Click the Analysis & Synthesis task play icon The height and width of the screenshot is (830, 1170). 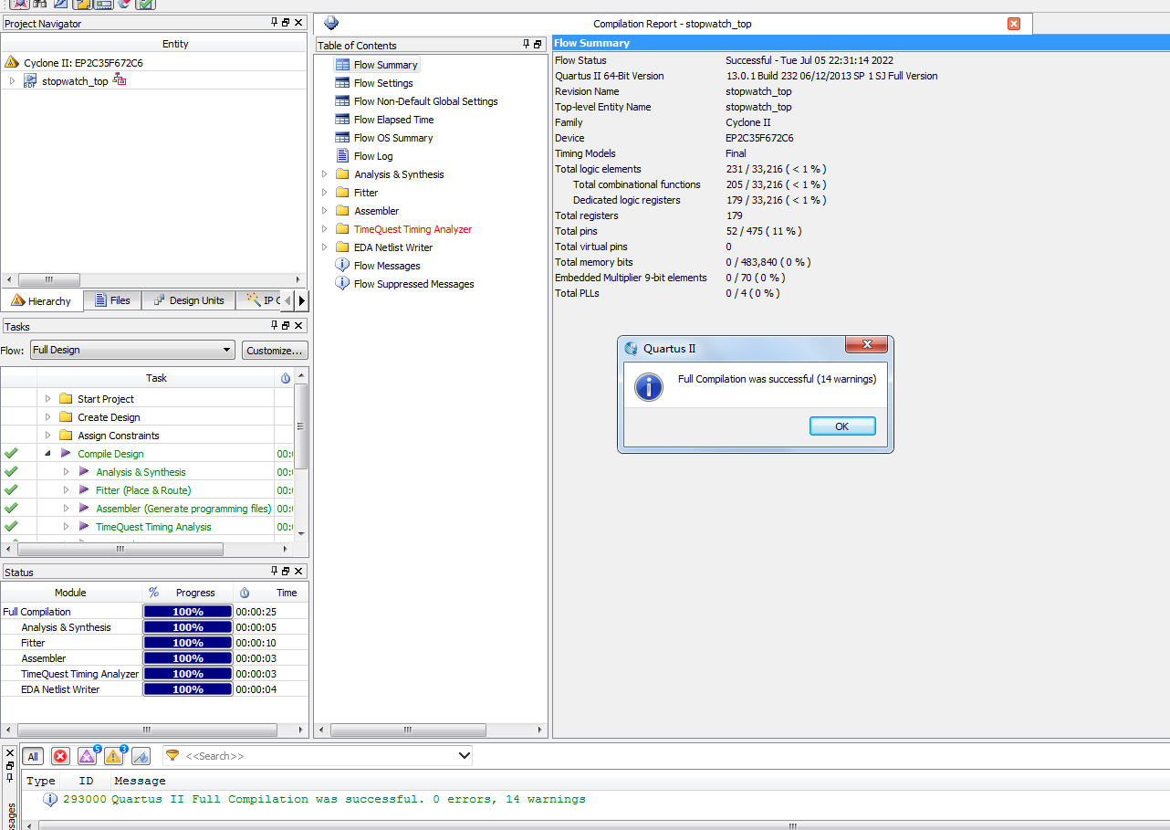84,471
